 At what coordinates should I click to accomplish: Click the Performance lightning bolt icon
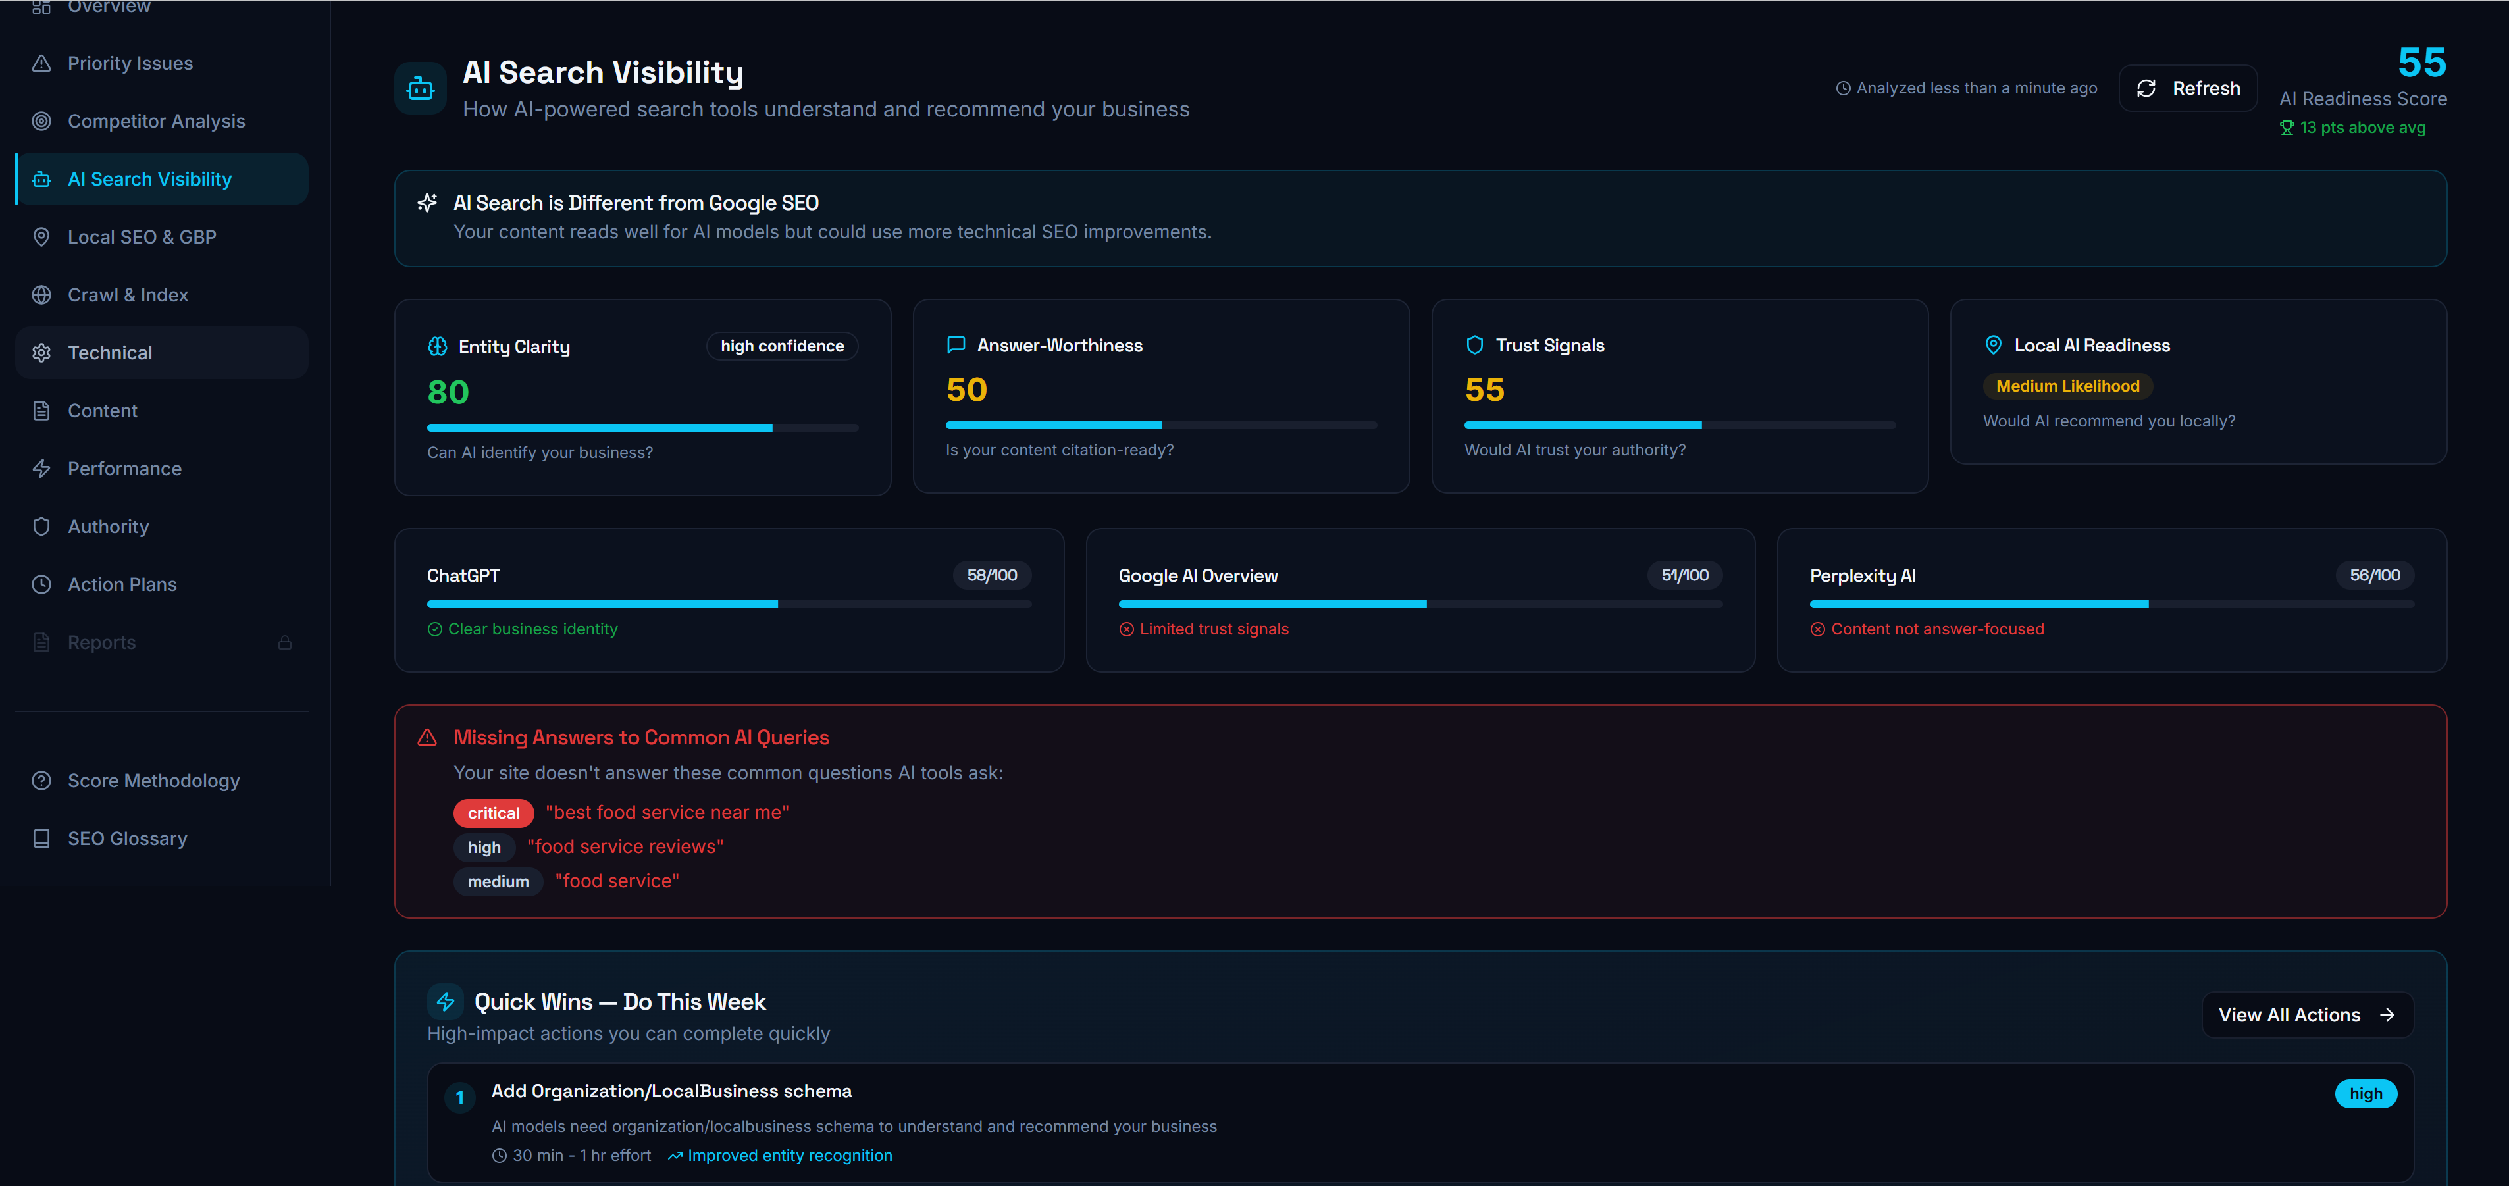(41, 469)
